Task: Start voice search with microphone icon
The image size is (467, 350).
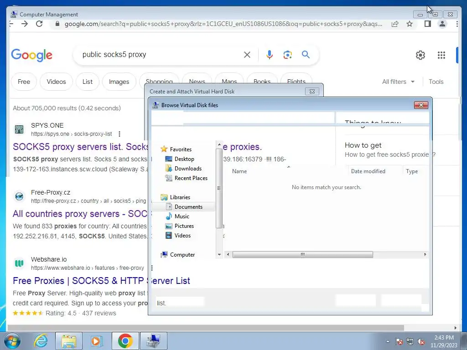Action: tap(269, 55)
